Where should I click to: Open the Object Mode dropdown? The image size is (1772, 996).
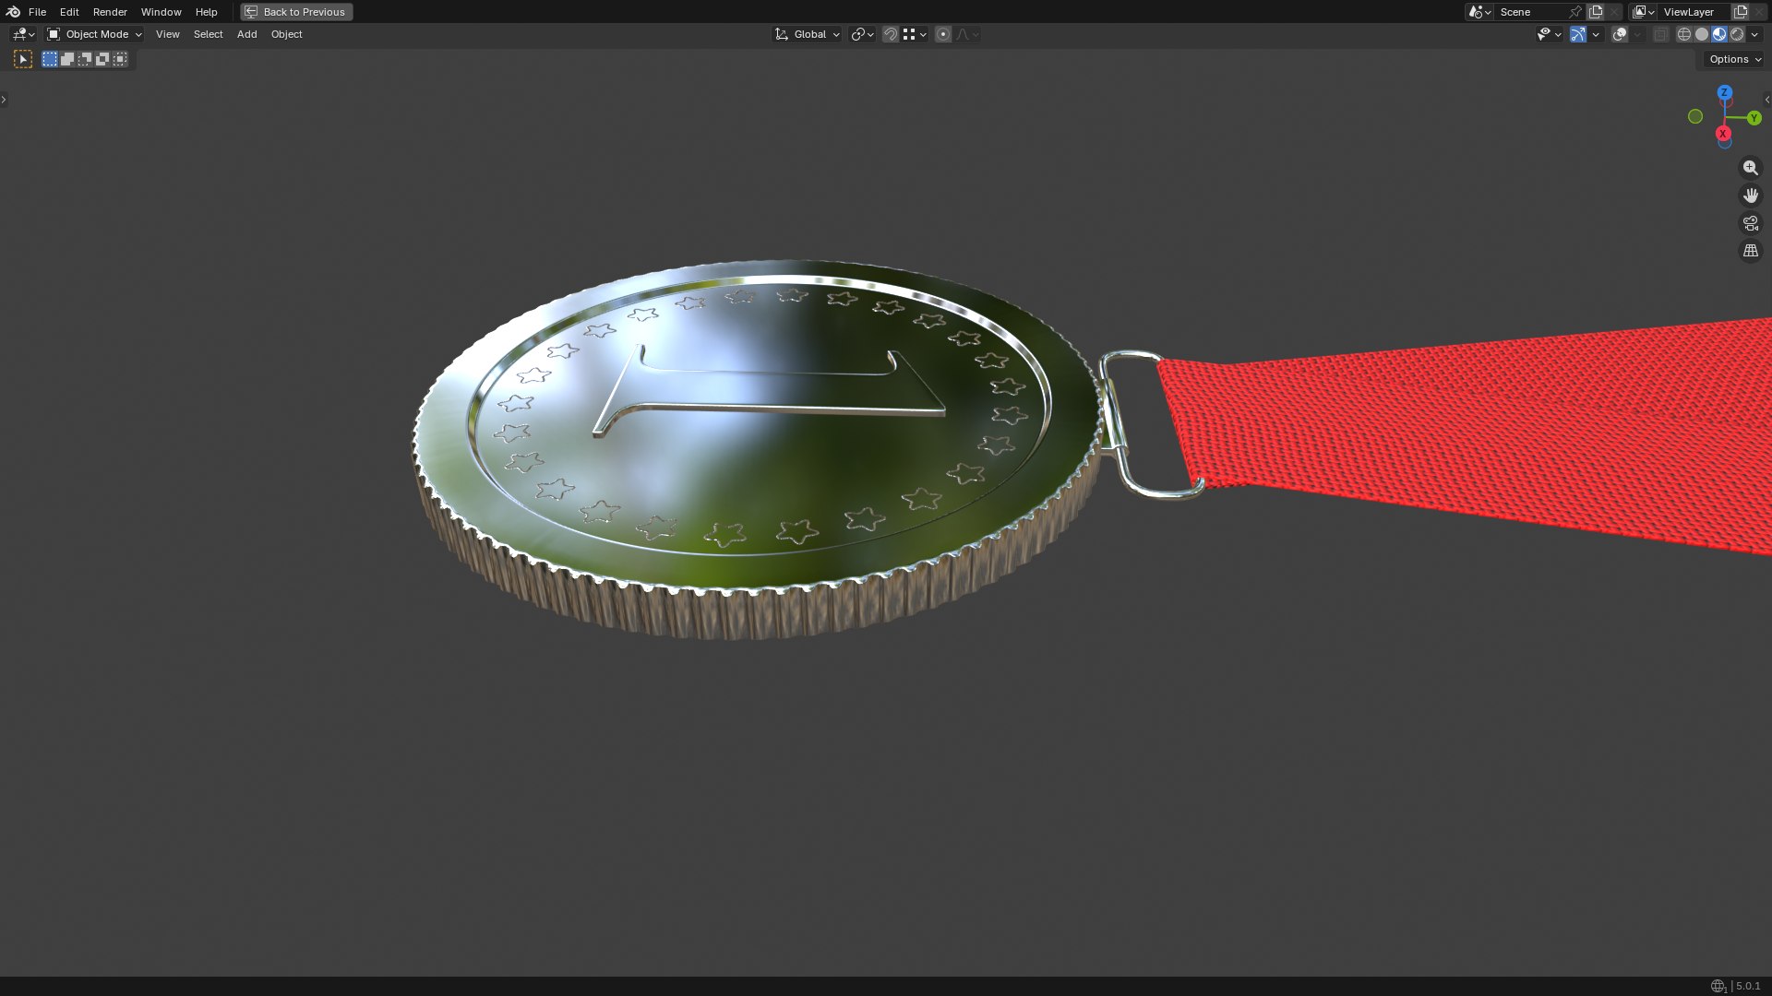coord(94,34)
